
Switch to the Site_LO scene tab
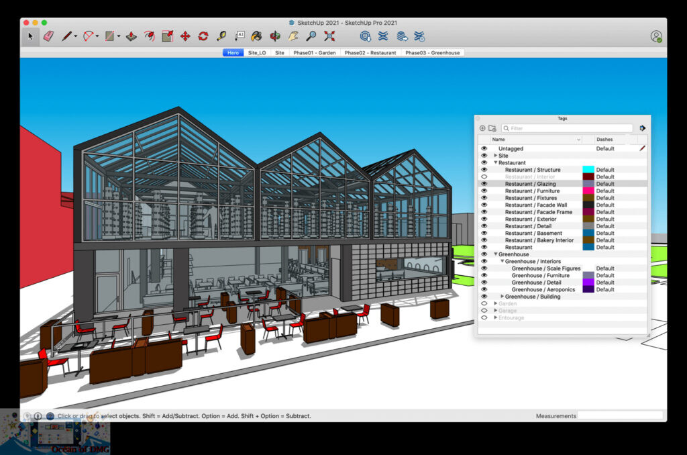(x=257, y=52)
